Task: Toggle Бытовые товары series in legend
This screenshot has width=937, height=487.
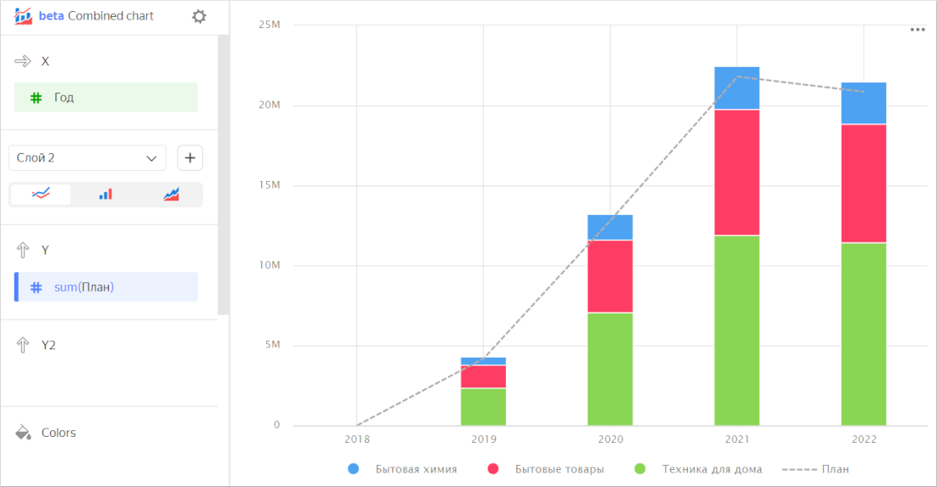Action: pyautogui.click(x=548, y=469)
